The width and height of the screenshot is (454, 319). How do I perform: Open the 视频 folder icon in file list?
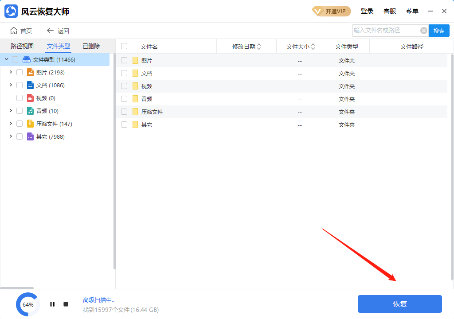pyautogui.click(x=135, y=86)
